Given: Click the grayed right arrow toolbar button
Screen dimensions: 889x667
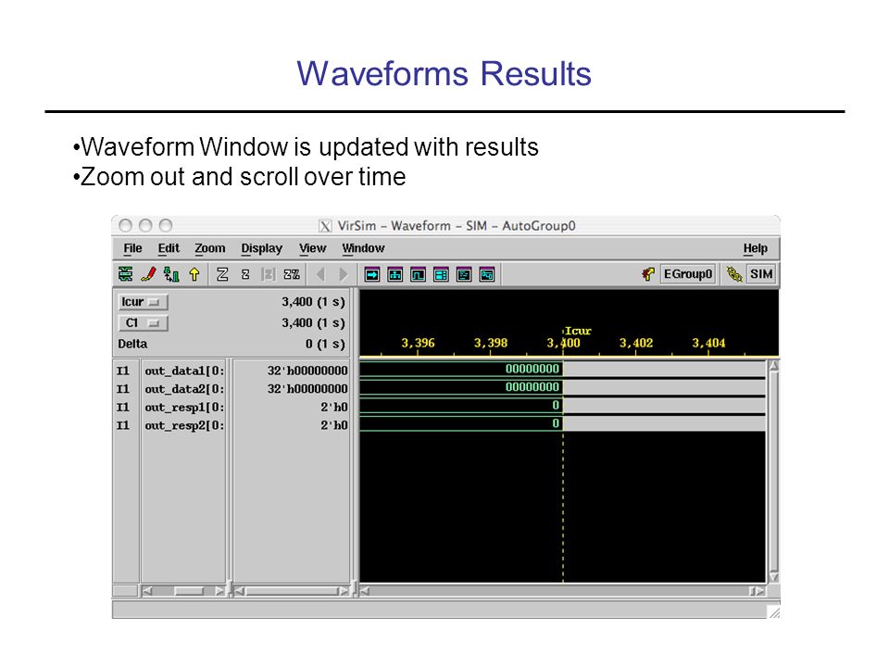Looking at the screenshot, I should tap(343, 274).
